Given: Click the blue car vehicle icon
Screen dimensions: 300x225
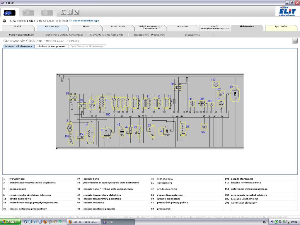Looking at the screenshot, I should pos(9,13).
